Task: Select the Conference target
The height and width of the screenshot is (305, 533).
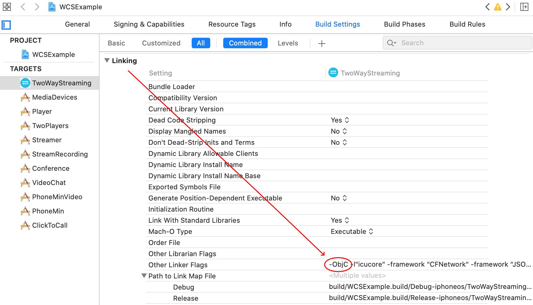Action: (x=51, y=168)
